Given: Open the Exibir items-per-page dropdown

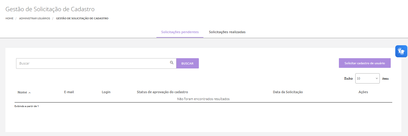Looking at the screenshot, I should point(367,78).
